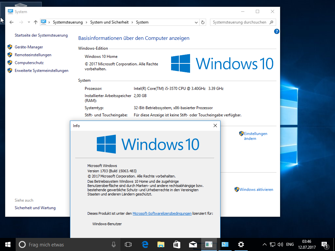Screen dimensions: 335x251
Task: Go up one level with up arrow
Action: click(36, 22)
